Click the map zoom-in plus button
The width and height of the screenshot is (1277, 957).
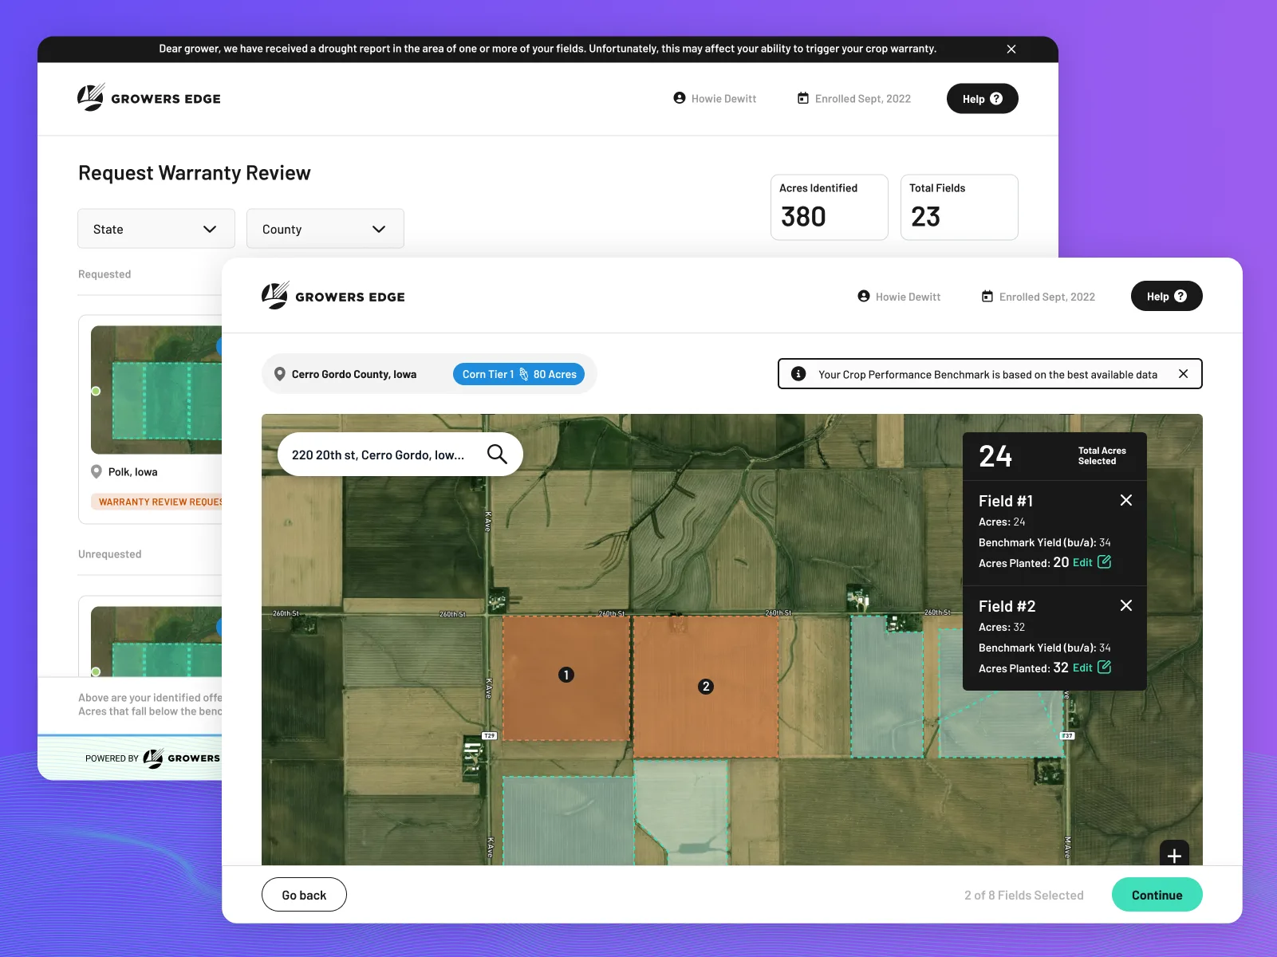pyautogui.click(x=1173, y=855)
